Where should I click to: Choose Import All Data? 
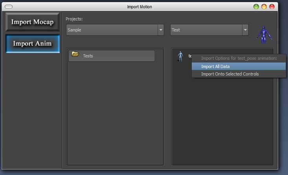pyautogui.click(x=238, y=66)
